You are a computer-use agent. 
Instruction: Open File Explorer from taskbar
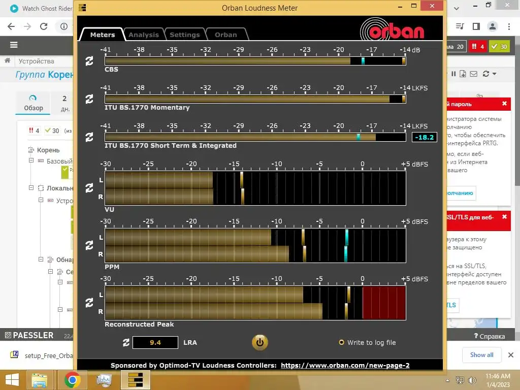click(39, 380)
